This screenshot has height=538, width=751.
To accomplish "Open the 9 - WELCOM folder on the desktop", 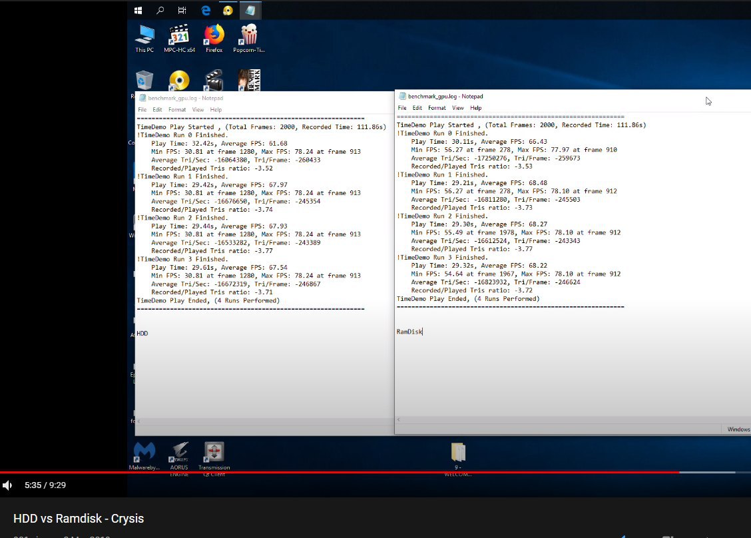I will pyautogui.click(x=458, y=459).
